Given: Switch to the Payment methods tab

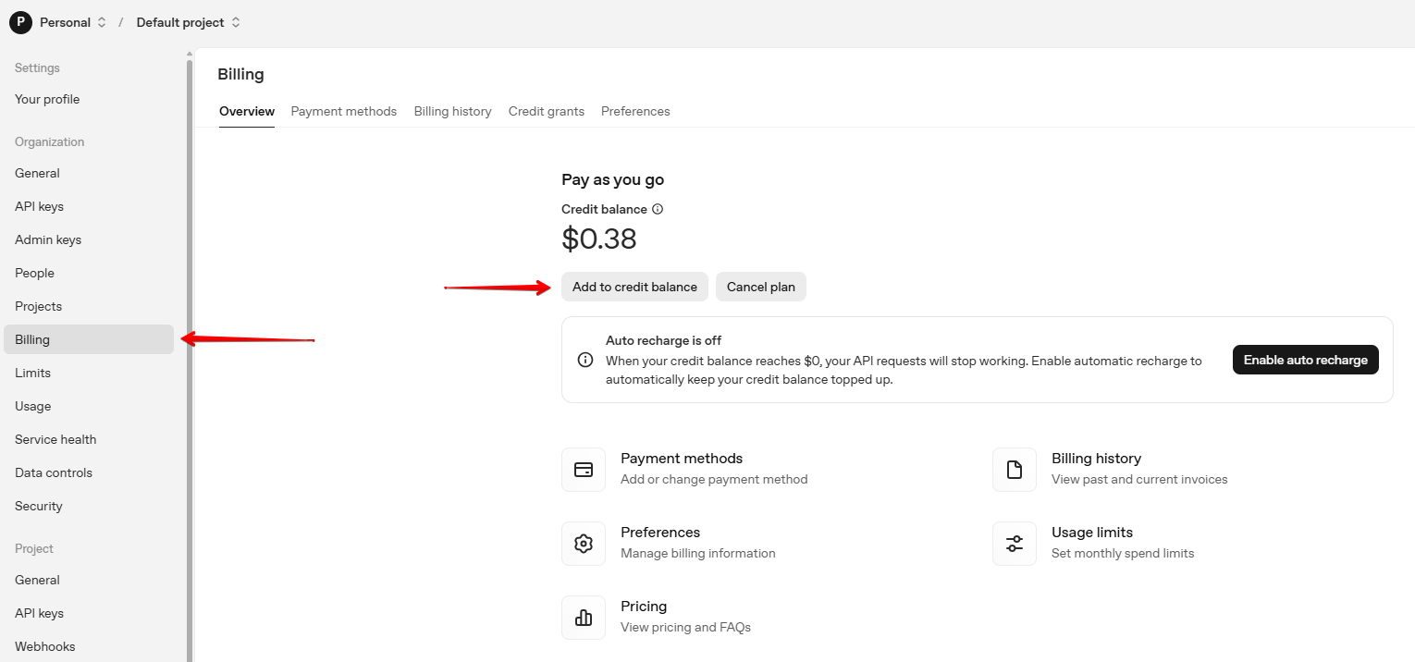Looking at the screenshot, I should pyautogui.click(x=343, y=111).
